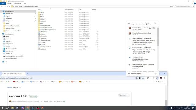Select the .github folder

coord(42,13)
